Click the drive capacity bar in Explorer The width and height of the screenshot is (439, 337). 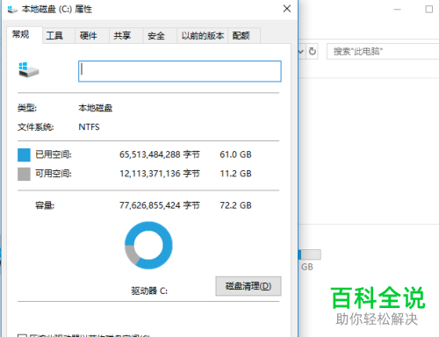click(x=309, y=255)
